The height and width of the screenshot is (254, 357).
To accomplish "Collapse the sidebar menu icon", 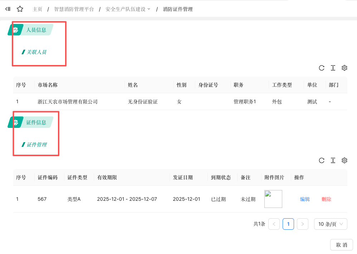I will click(8, 9).
